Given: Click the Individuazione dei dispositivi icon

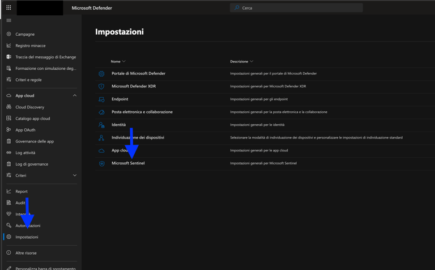Looking at the screenshot, I should 101,137.
